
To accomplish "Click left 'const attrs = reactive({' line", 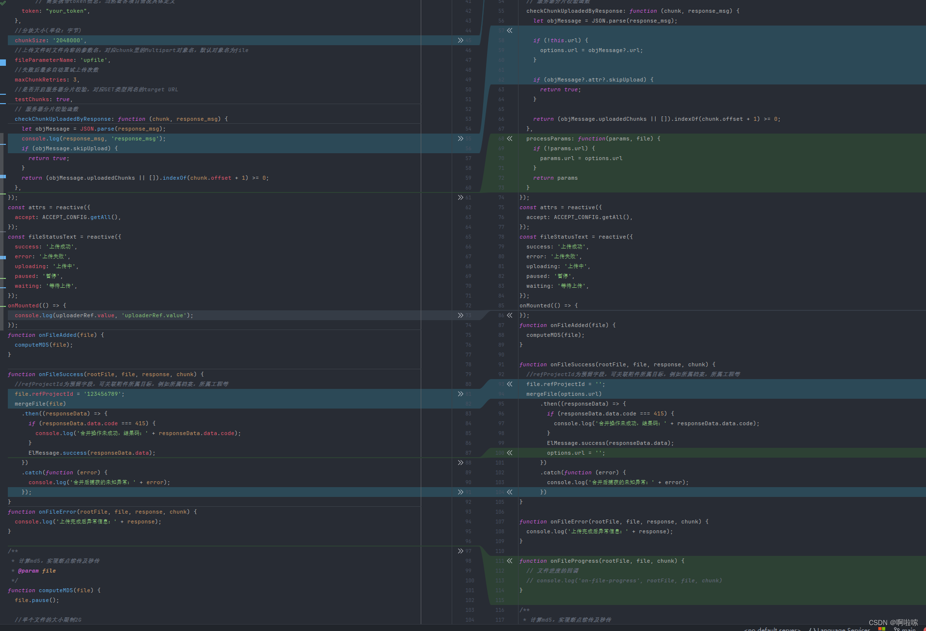I will 49,207.
